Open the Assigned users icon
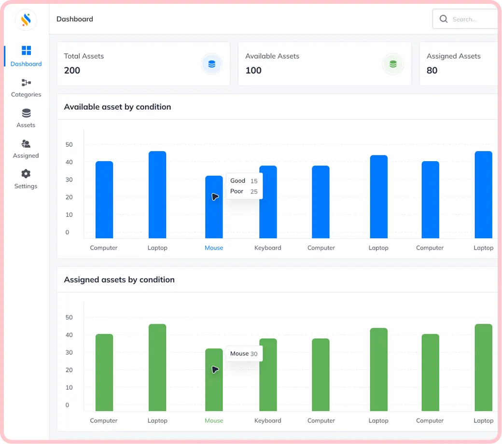 [26, 144]
